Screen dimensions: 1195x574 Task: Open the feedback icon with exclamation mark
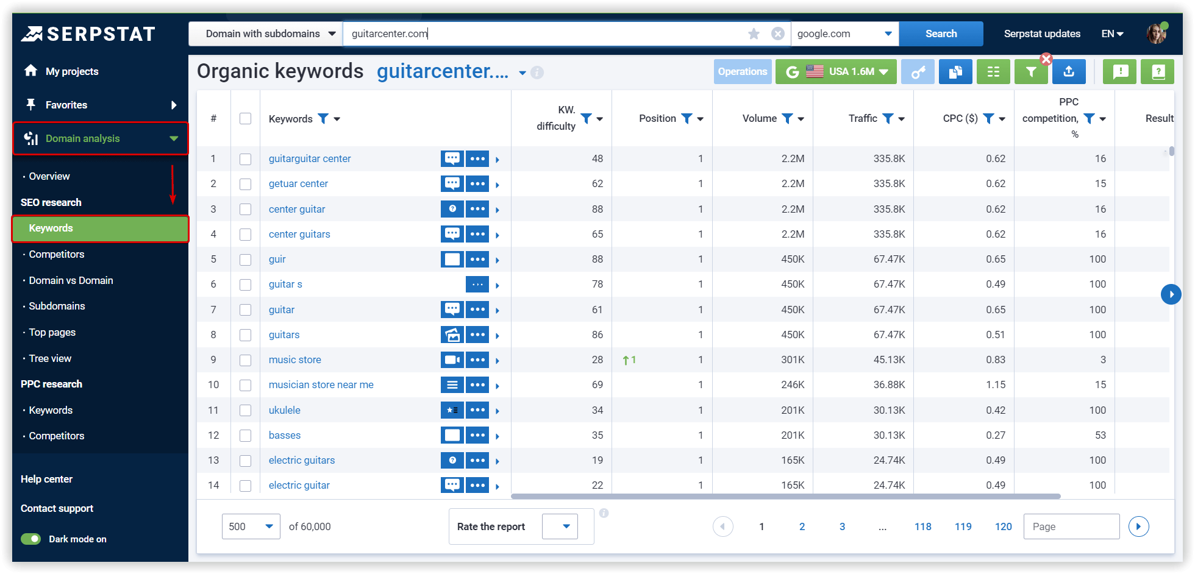pos(1119,71)
